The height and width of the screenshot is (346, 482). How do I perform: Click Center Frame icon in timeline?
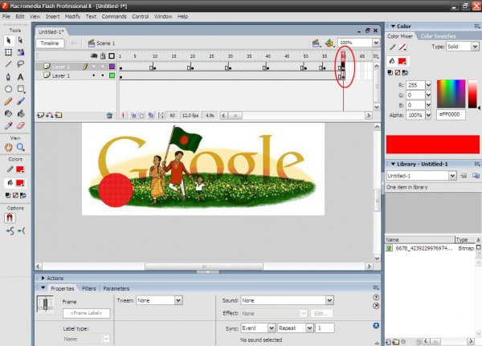[123, 116]
